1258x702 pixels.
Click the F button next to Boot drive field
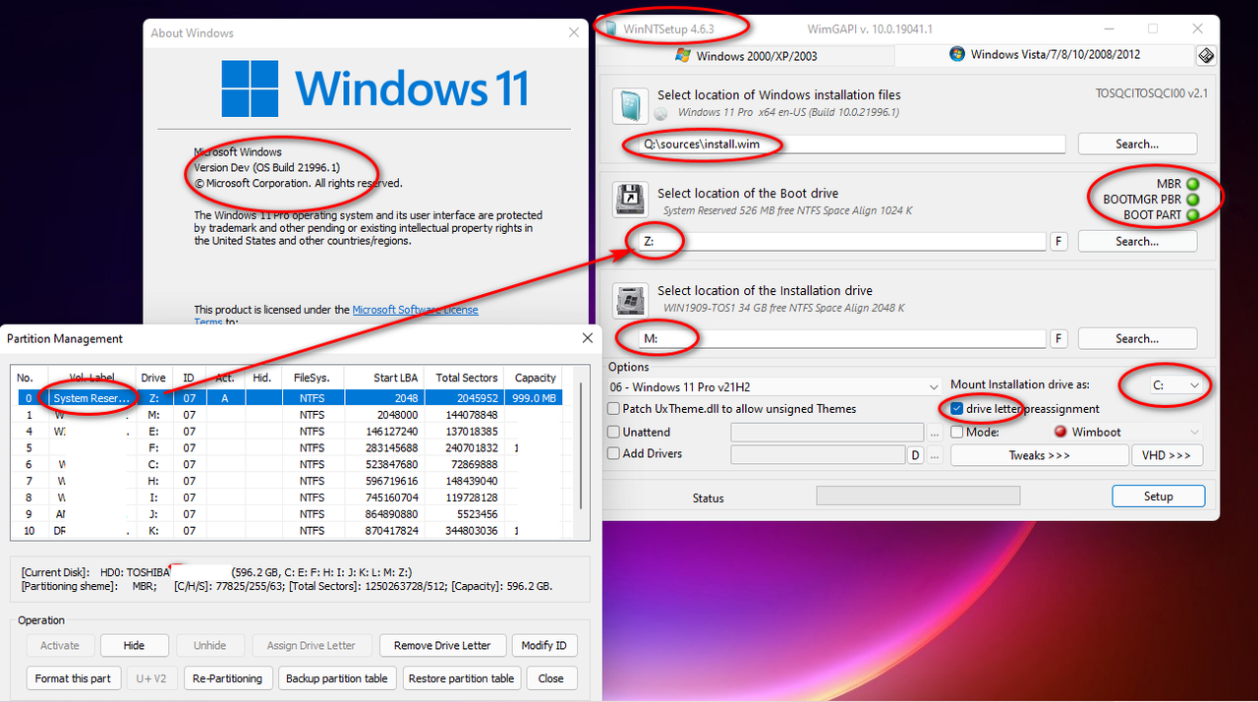[x=1058, y=242]
